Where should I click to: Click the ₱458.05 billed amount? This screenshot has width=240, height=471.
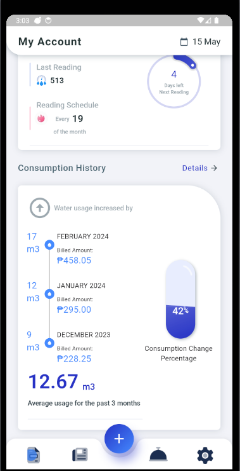coord(74,260)
